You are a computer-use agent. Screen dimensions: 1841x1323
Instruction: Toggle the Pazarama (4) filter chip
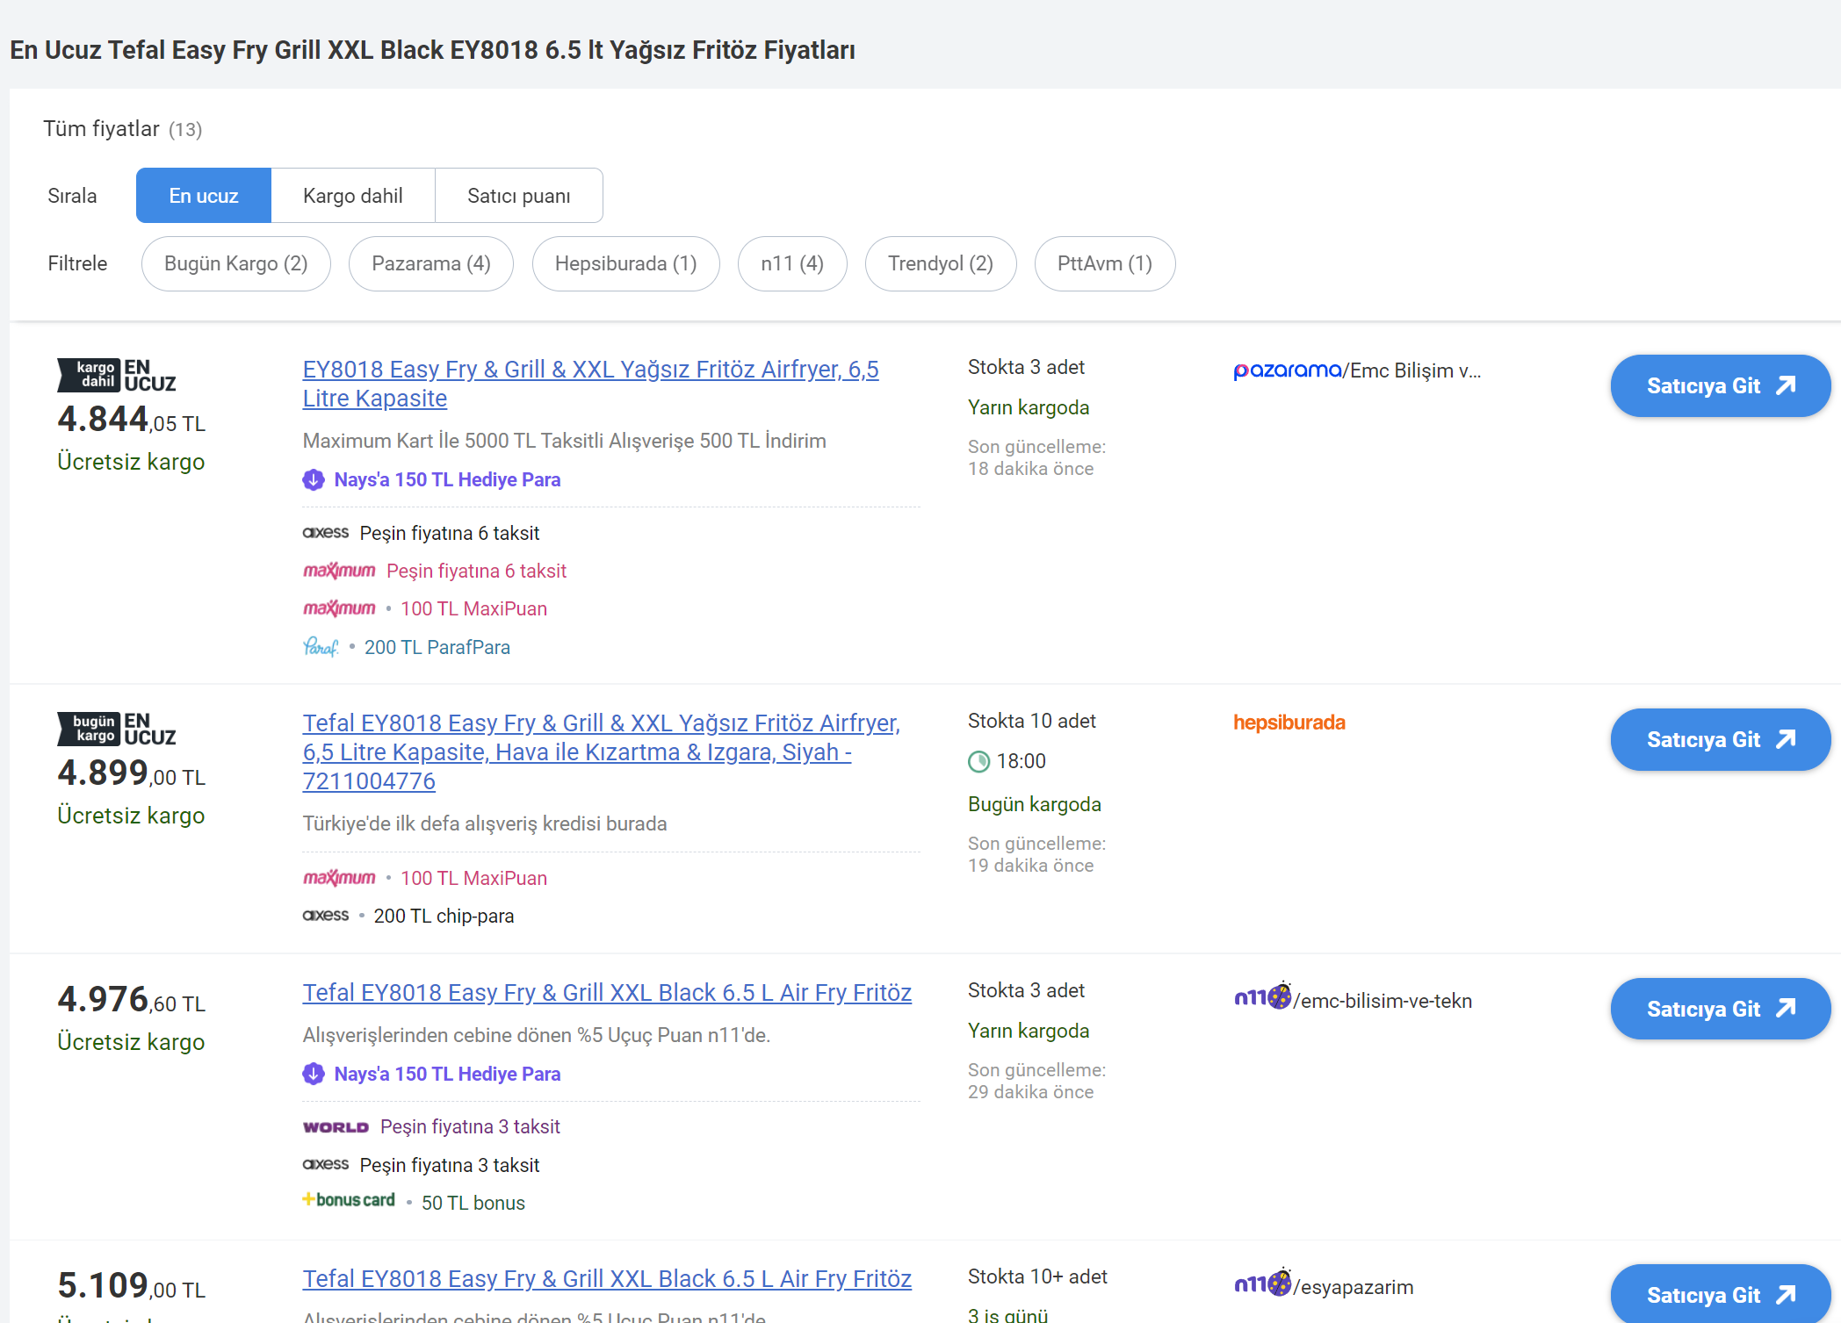coord(430,263)
